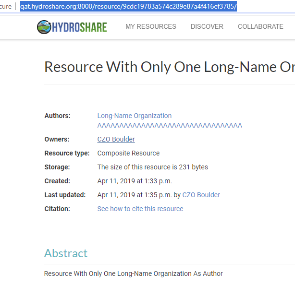Click the HYDROSHARE wordmark text
Viewport: 295px width, 297px height.
pos(79,27)
